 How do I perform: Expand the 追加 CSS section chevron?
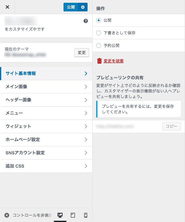click(x=86, y=166)
